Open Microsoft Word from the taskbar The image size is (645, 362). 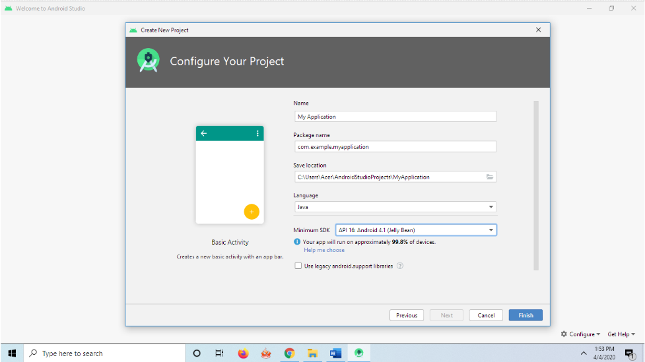click(x=335, y=353)
